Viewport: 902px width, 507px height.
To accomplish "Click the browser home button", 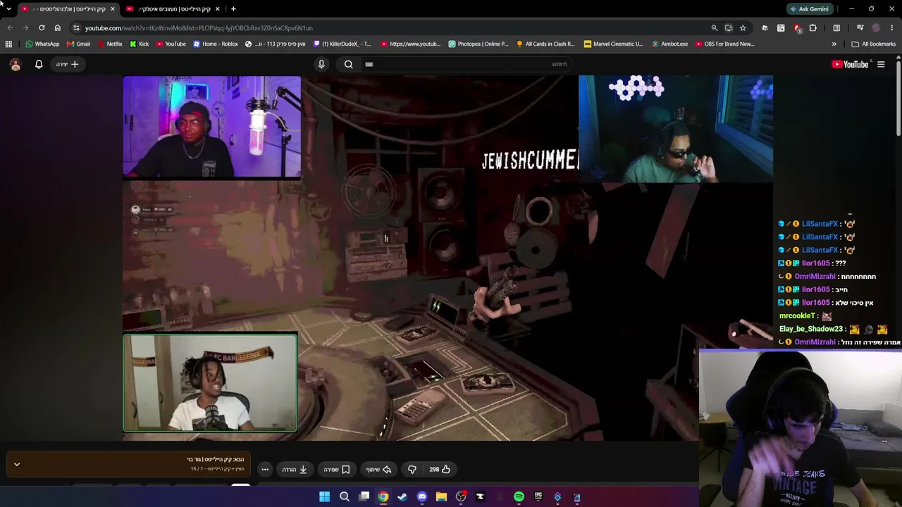I will [x=58, y=28].
